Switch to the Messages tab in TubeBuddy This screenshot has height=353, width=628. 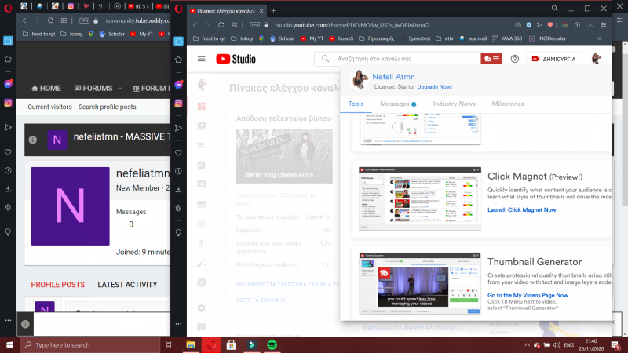click(398, 104)
